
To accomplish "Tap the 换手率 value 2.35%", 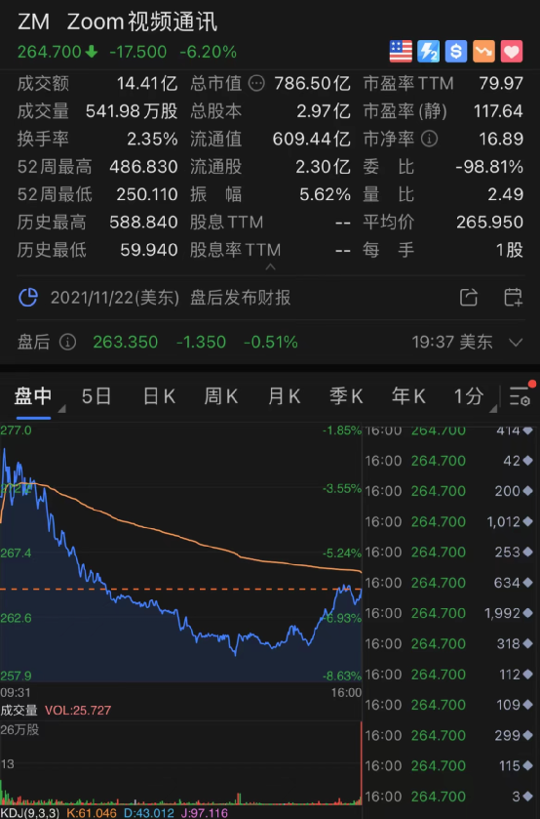I will coord(152,139).
